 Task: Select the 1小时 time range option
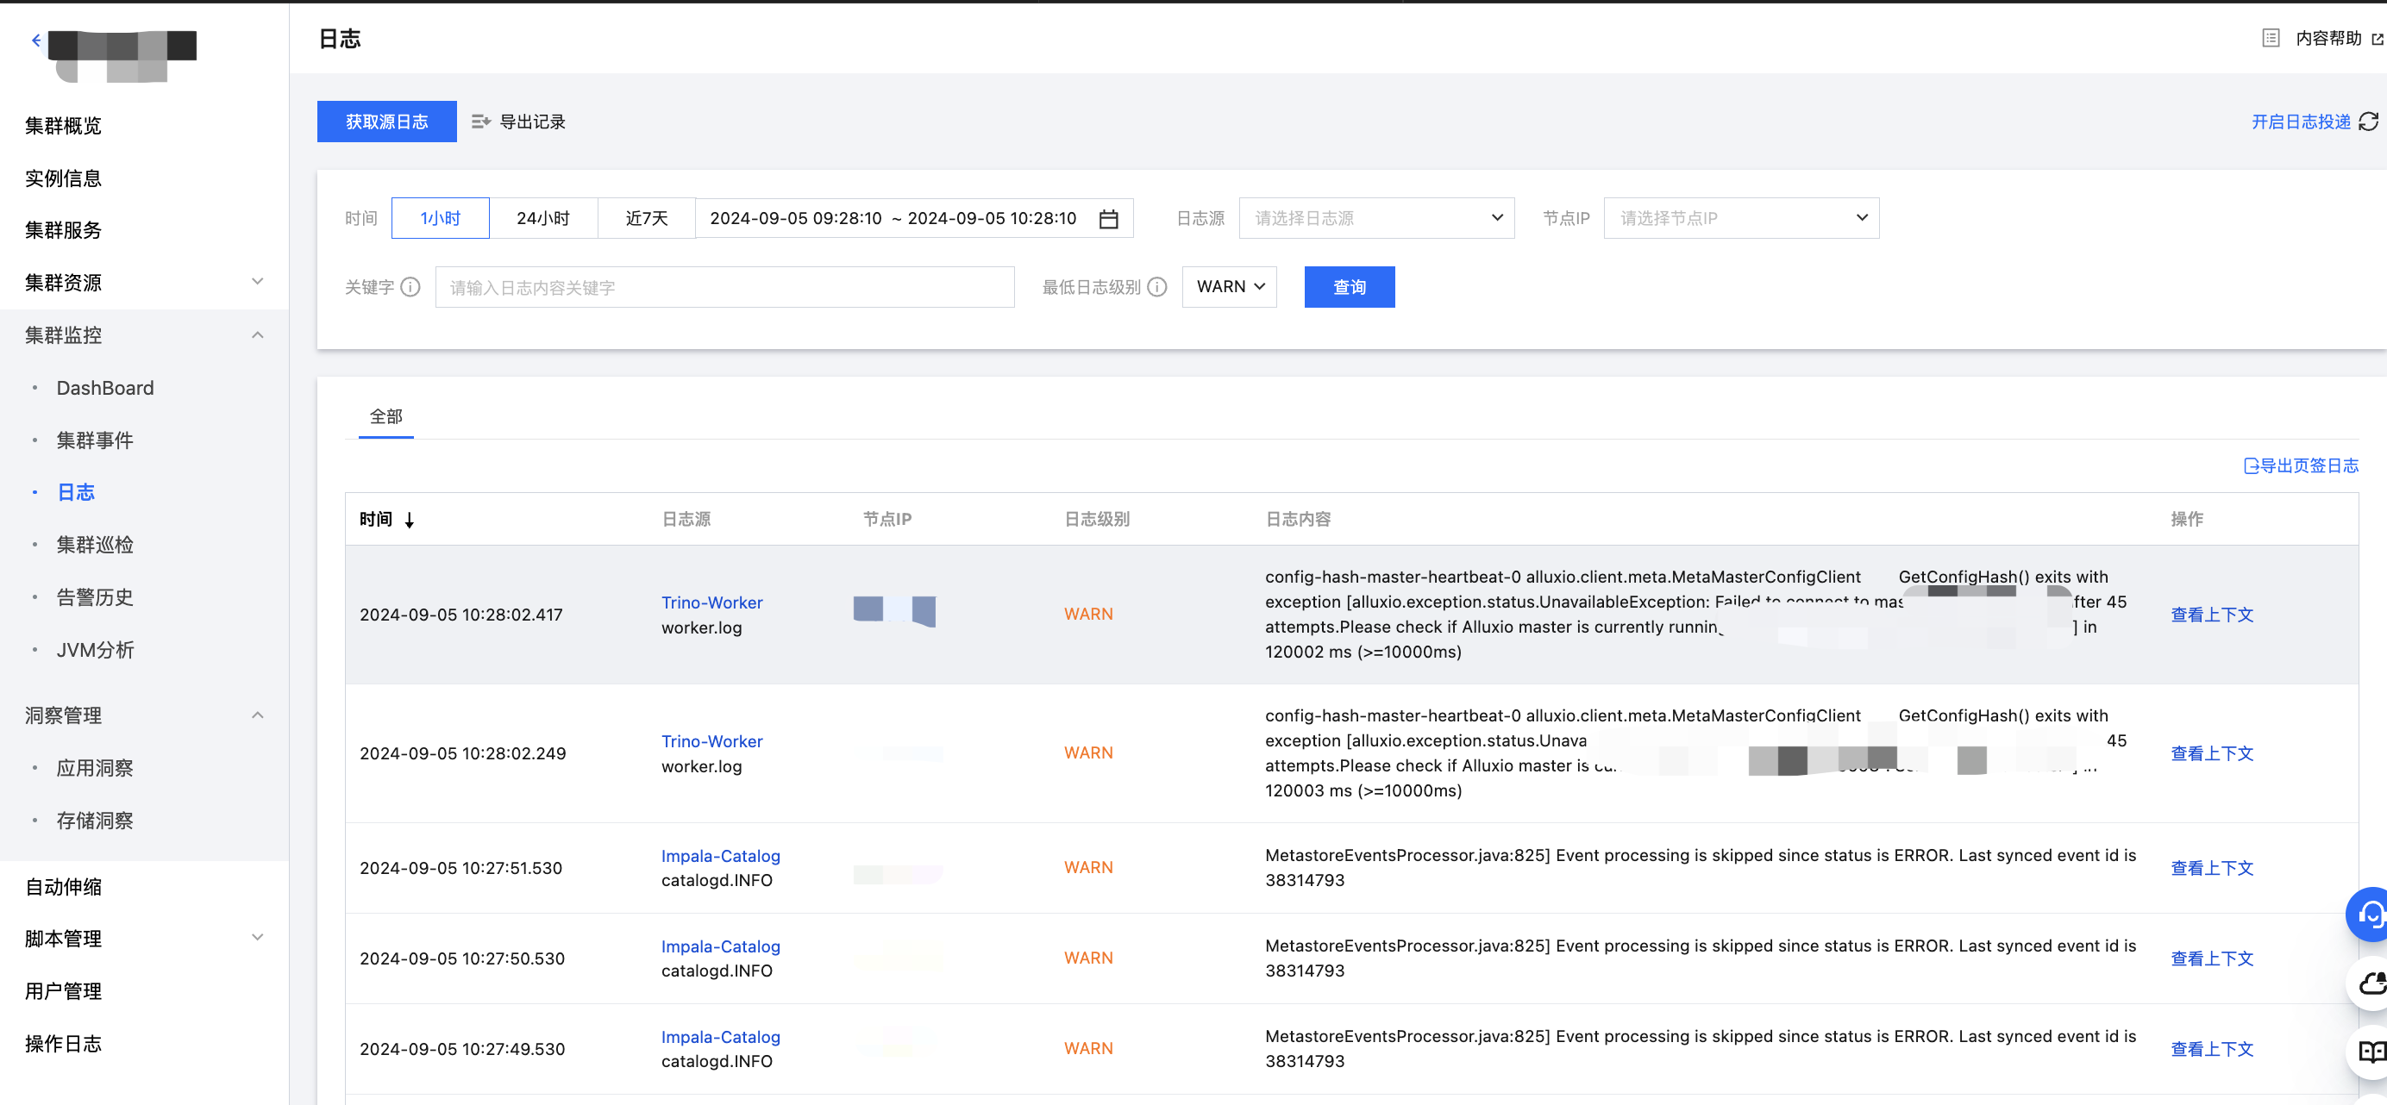tap(440, 219)
